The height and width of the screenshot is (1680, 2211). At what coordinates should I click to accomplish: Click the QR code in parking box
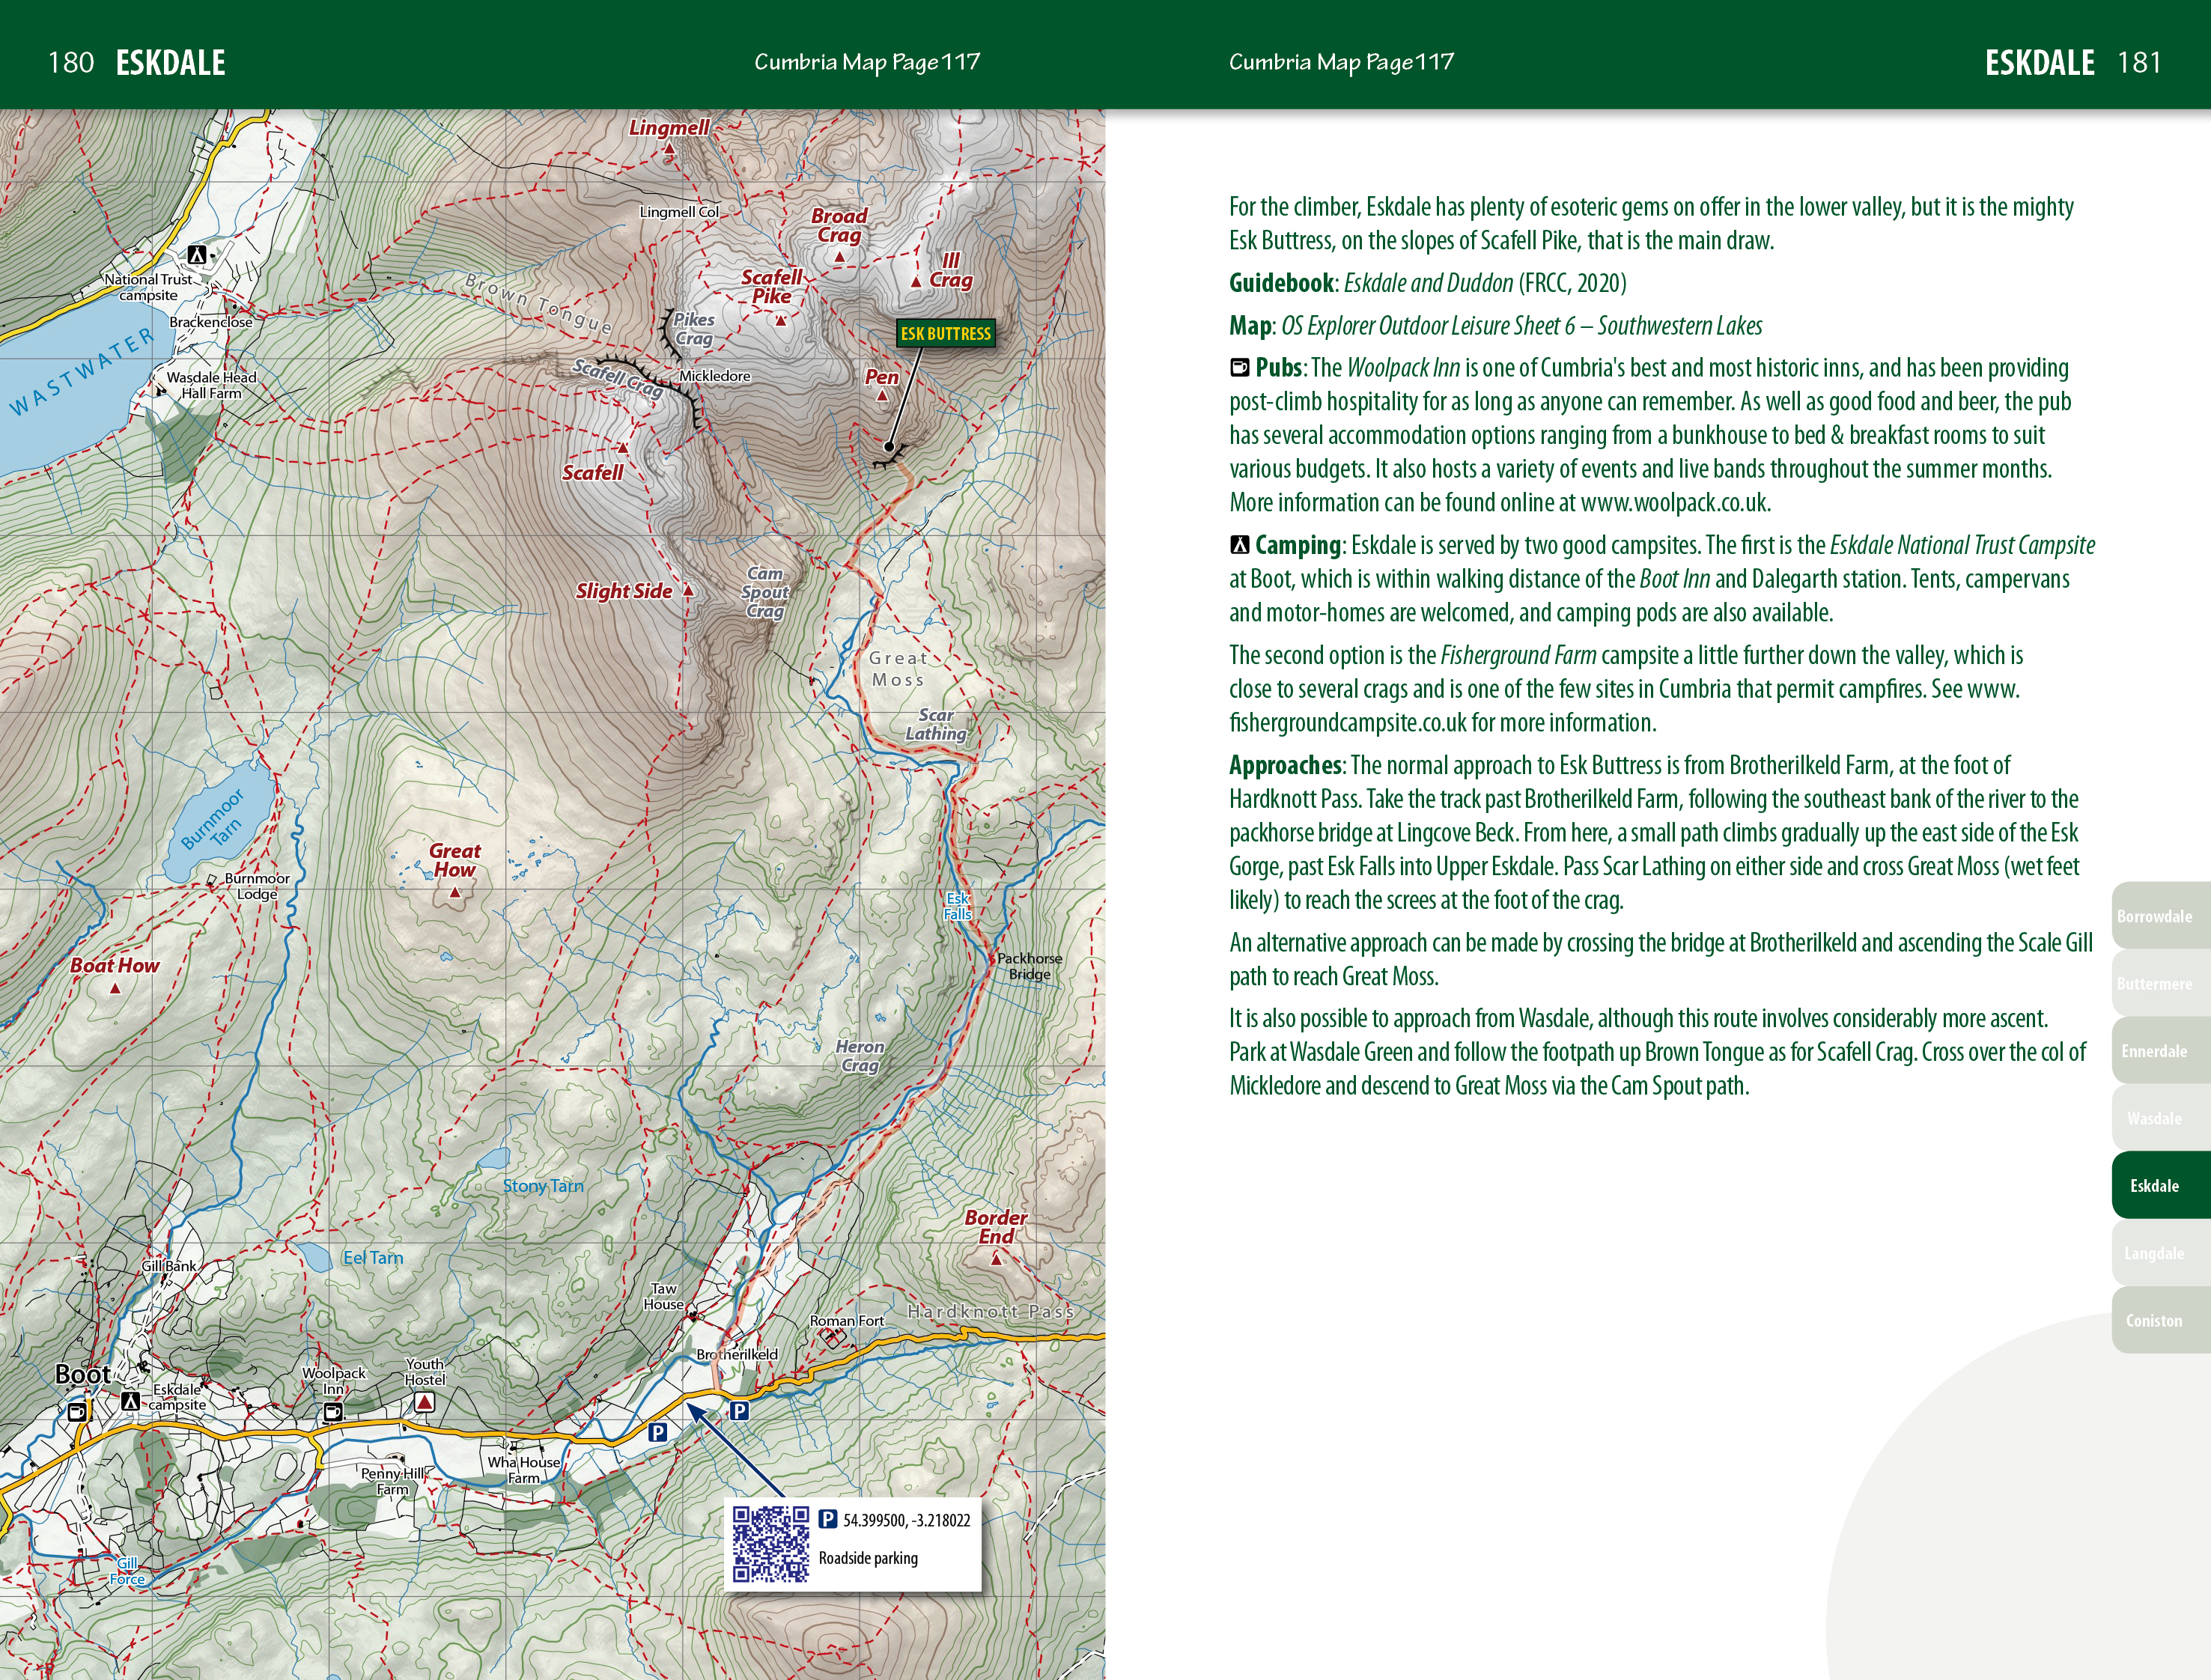(x=770, y=1544)
